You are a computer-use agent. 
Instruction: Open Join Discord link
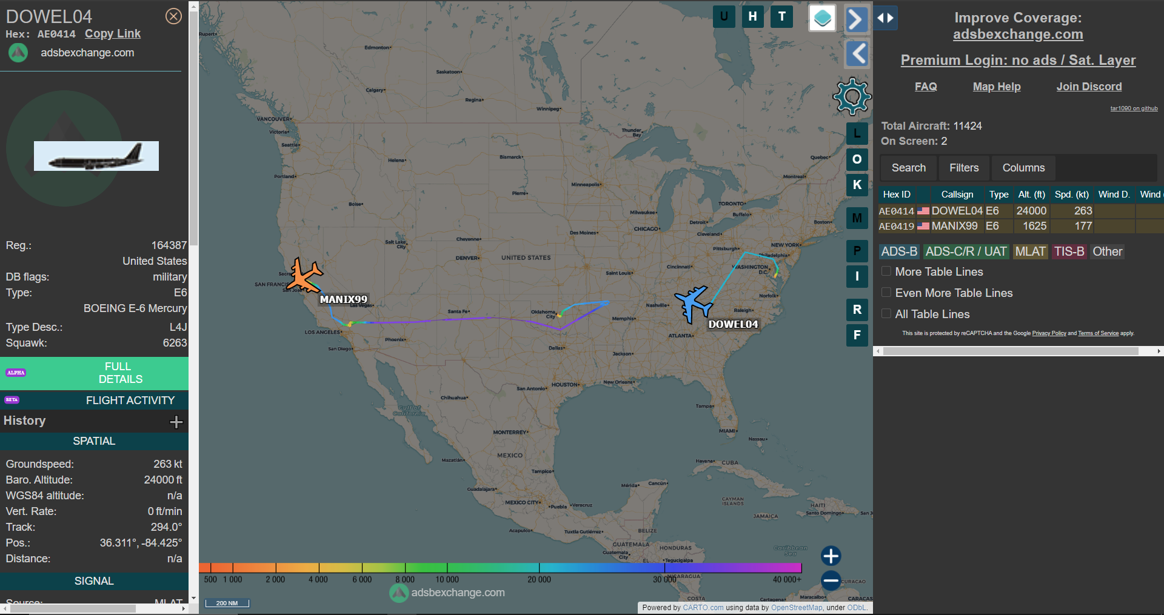pos(1089,87)
